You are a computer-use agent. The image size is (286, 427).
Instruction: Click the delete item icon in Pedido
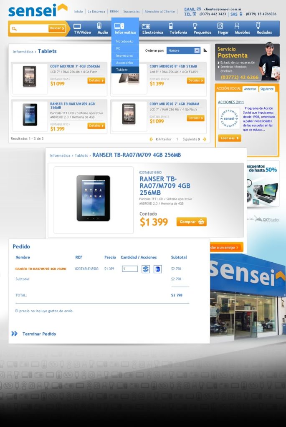[x=157, y=269]
